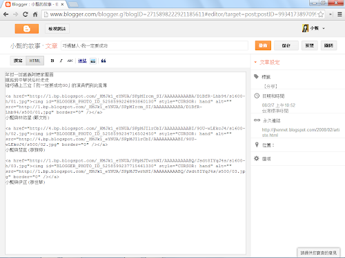Click the post title input field
The image size is (345, 258).
click(x=155, y=45)
